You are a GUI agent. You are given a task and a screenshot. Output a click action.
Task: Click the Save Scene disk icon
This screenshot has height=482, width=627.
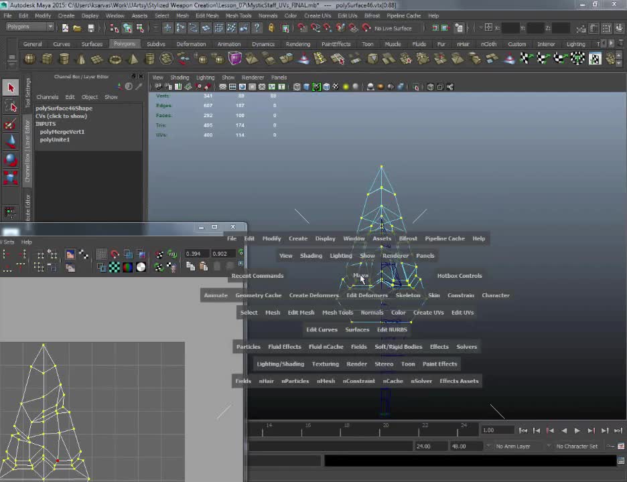pyautogui.click(x=91, y=28)
